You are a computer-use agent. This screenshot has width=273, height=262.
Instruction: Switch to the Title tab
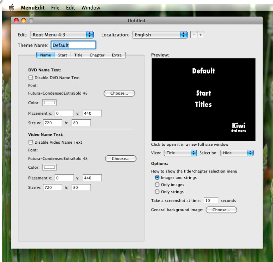tap(78, 55)
